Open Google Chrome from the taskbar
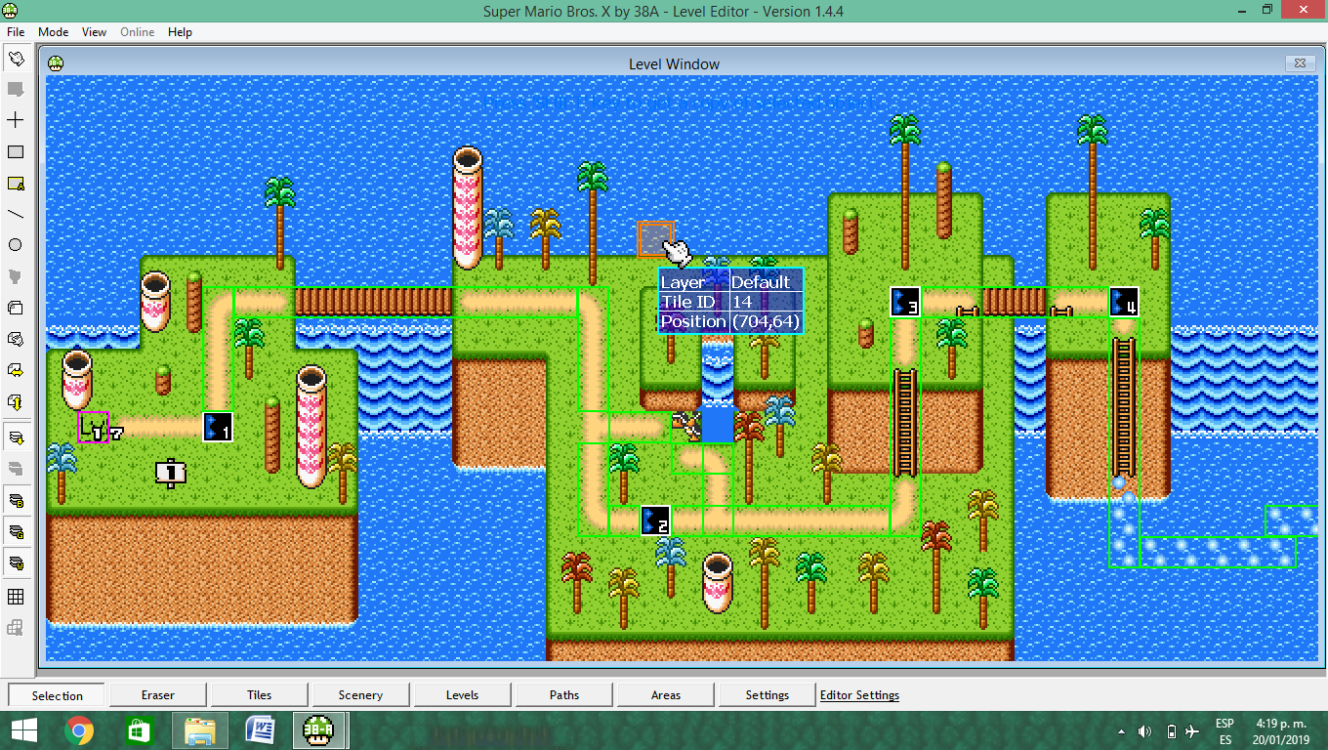The height and width of the screenshot is (750, 1328). click(x=79, y=730)
